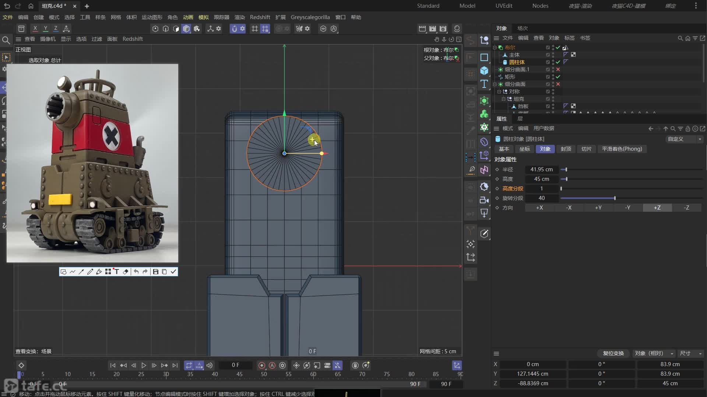Click the Camera object icon
This screenshot has height=397, width=707.
pyautogui.click(x=484, y=200)
